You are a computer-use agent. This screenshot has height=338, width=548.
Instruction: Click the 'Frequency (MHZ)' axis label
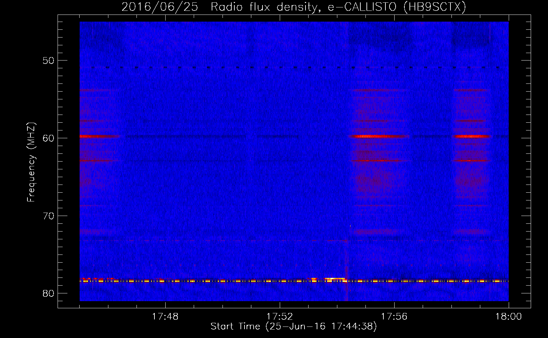(31, 162)
